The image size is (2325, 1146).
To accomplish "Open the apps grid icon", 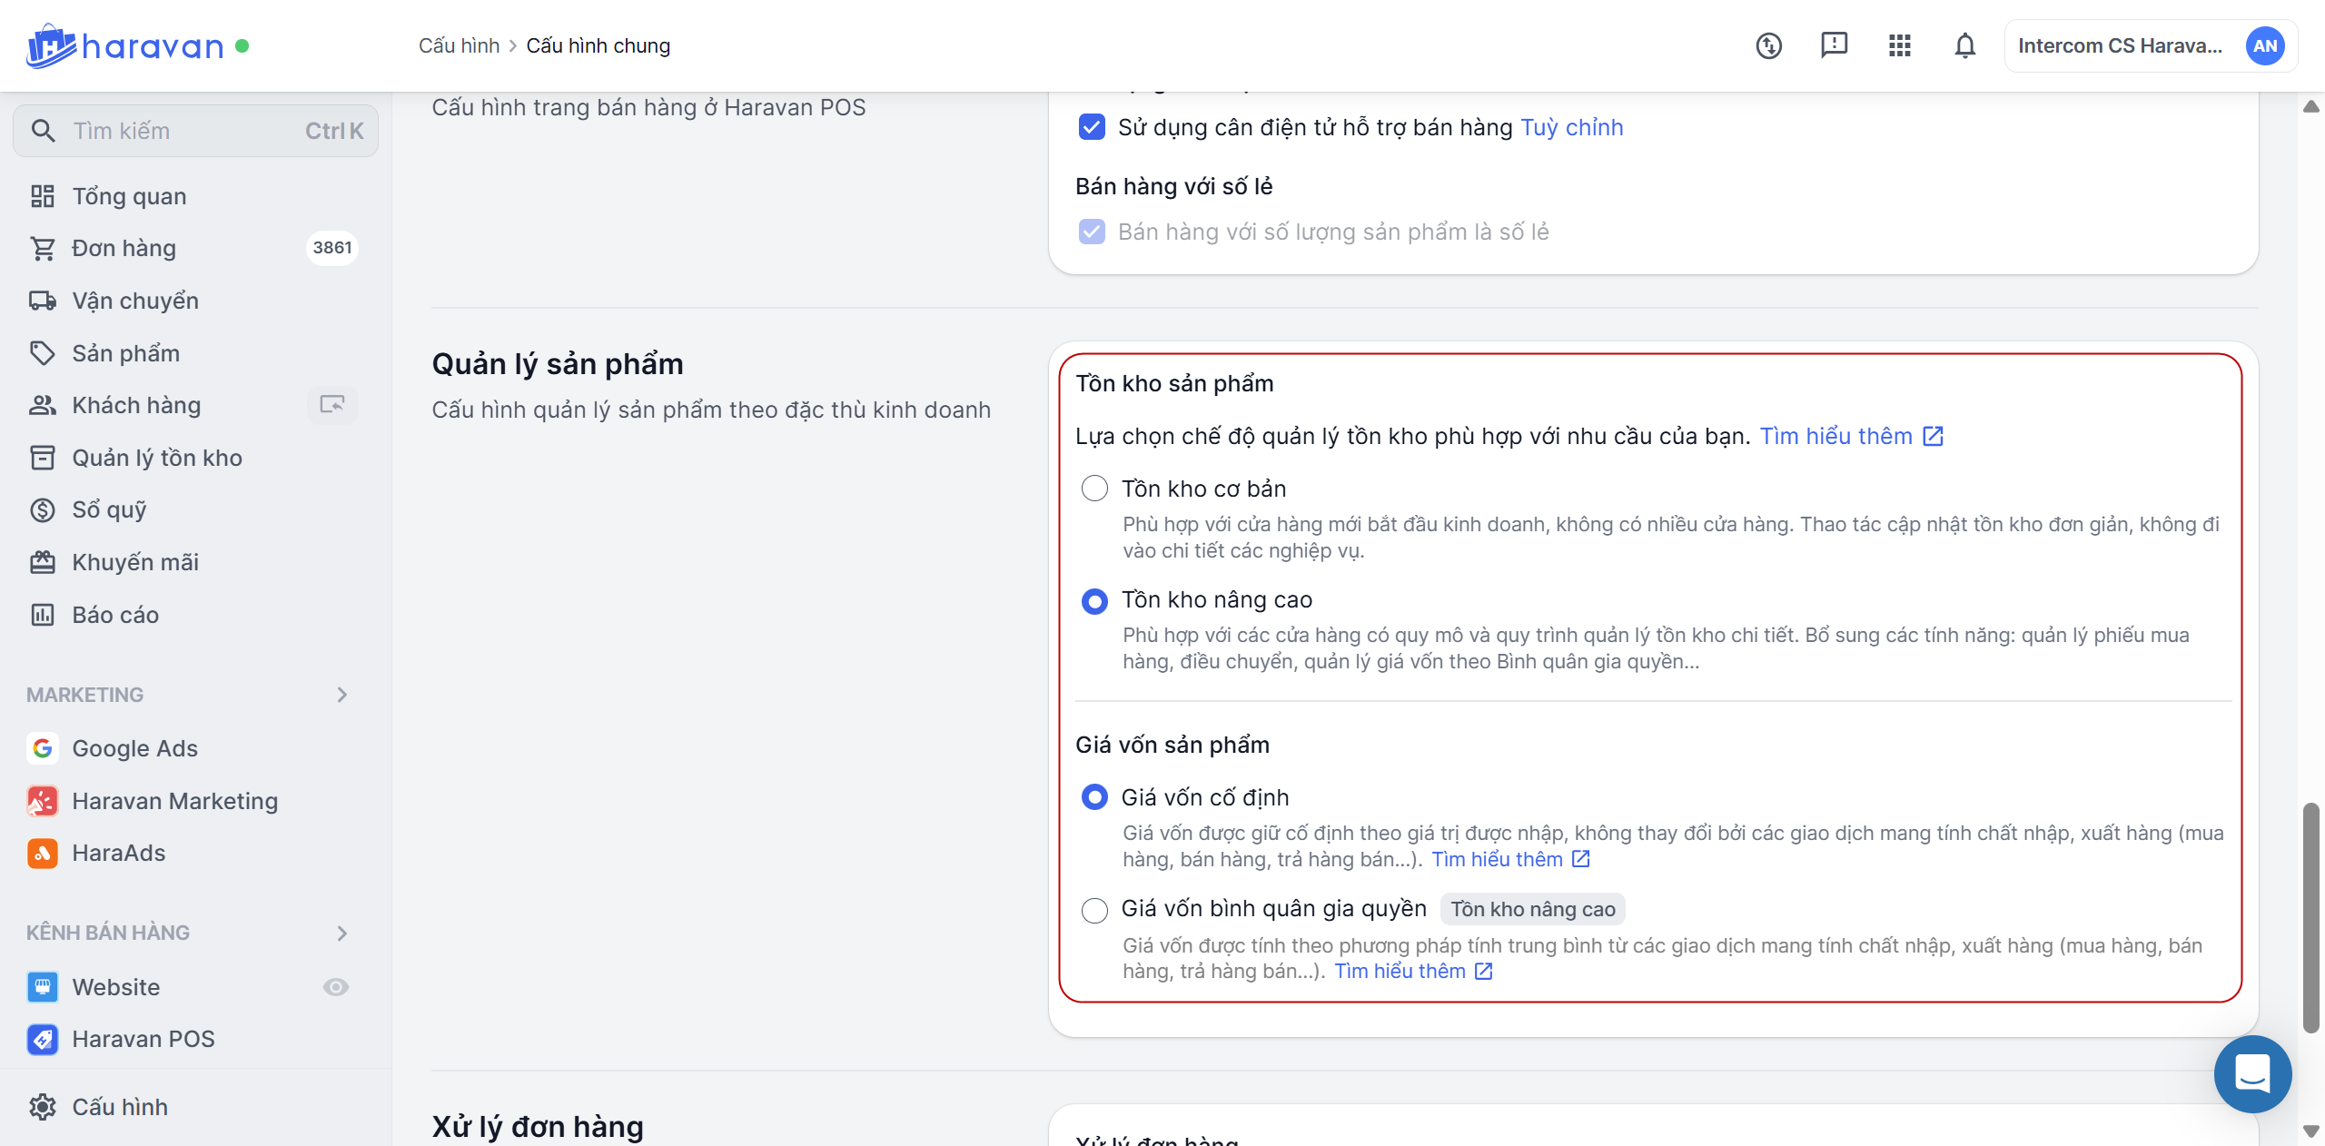I will [x=1899, y=45].
